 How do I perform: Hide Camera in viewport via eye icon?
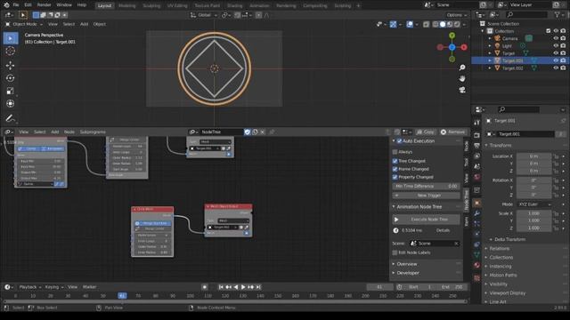[556, 38]
